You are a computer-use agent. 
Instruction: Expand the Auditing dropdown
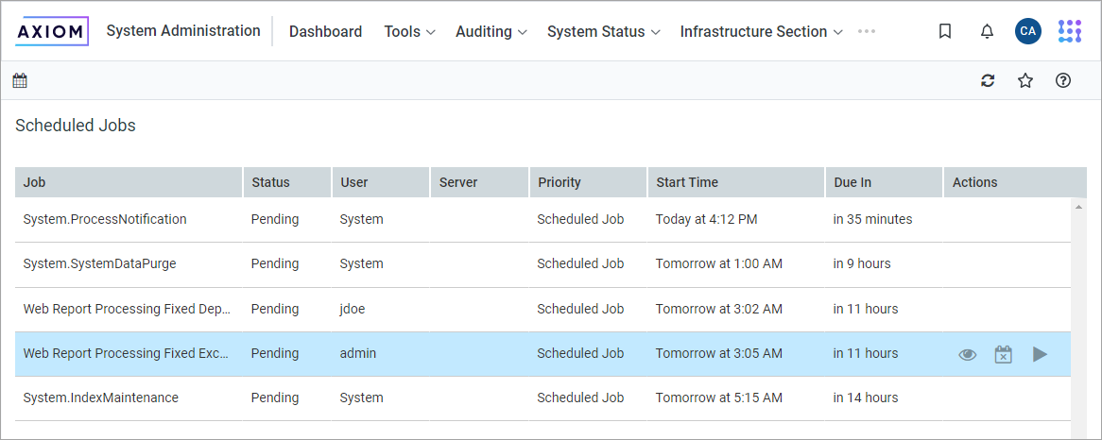pyautogui.click(x=491, y=31)
